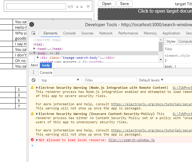The height and width of the screenshot is (162, 192).
Task: Open the Memory tab
Action: [x=150, y=33]
